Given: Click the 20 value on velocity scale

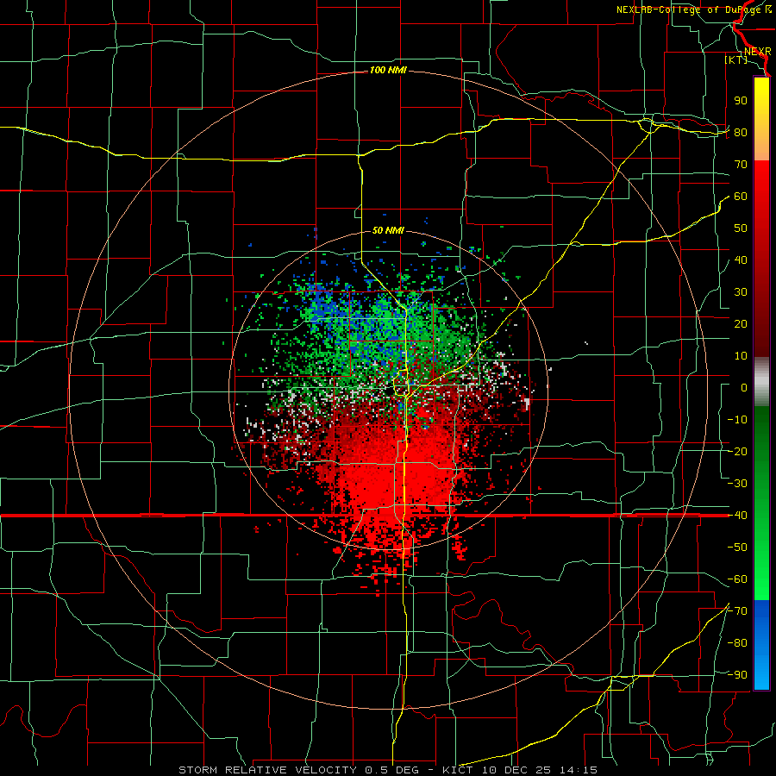Looking at the screenshot, I should pyautogui.click(x=741, y=323).
